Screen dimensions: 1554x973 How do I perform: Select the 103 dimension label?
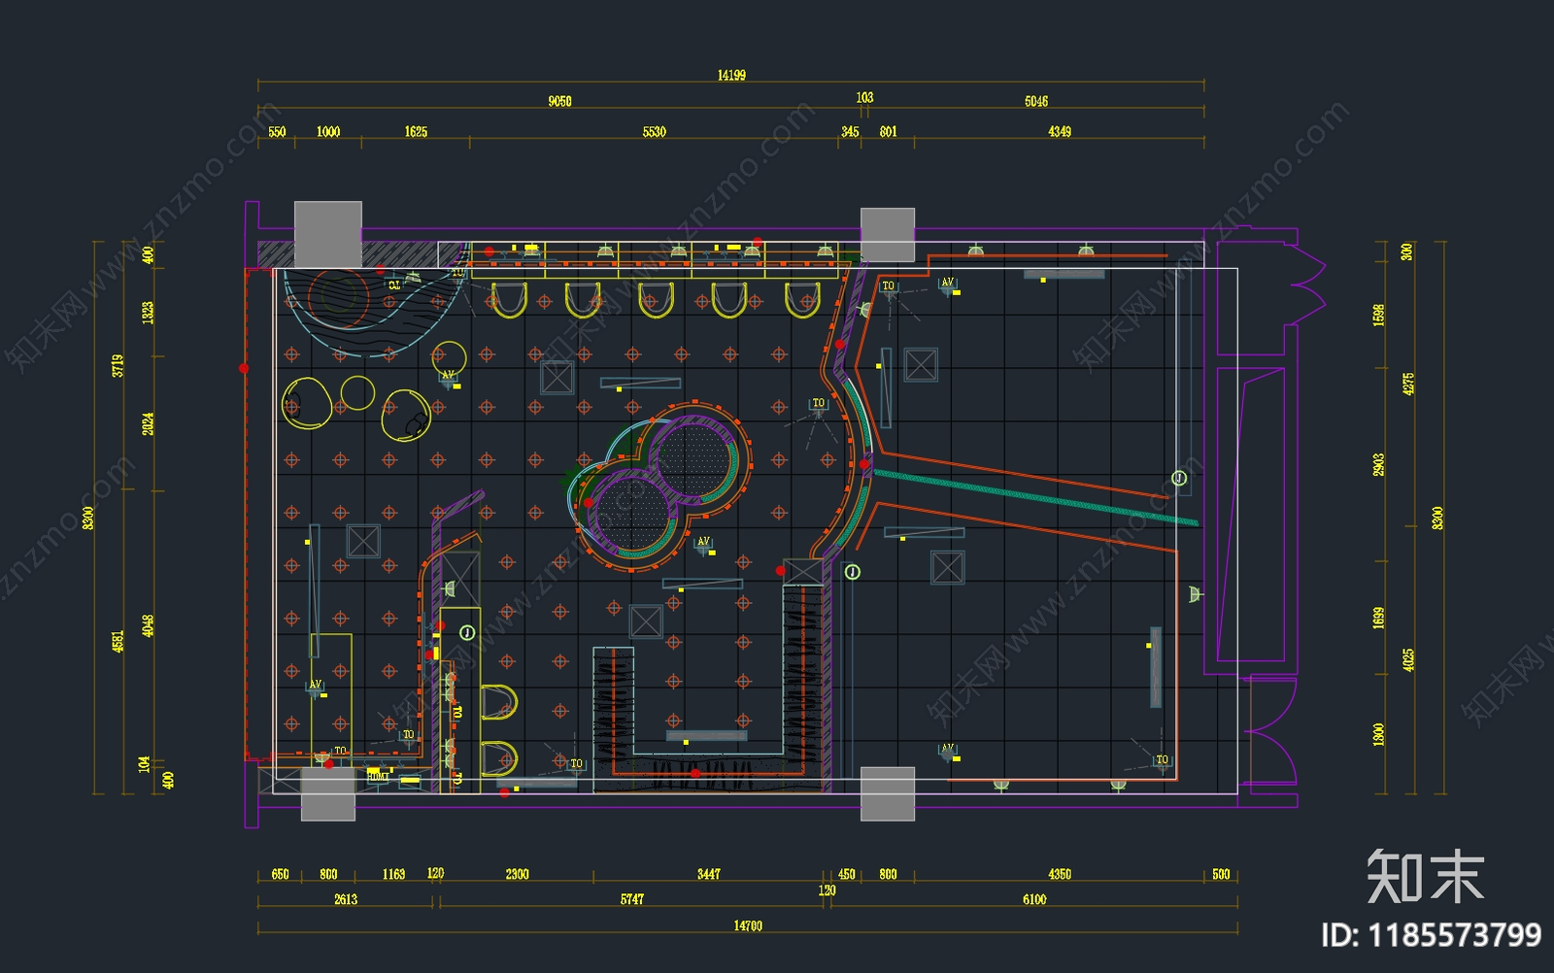click(x=864, y=98)
